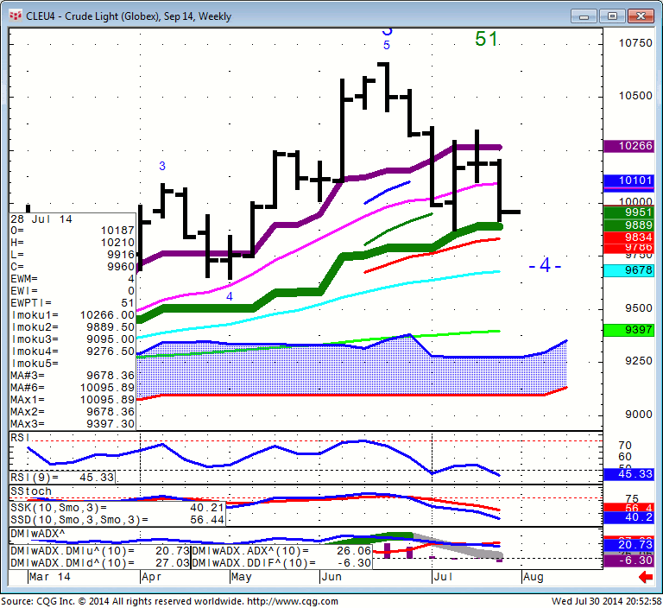Click the Imoku3= 9095.00 value row
This screenshot has height=608, width=663.
click(73, 339)
